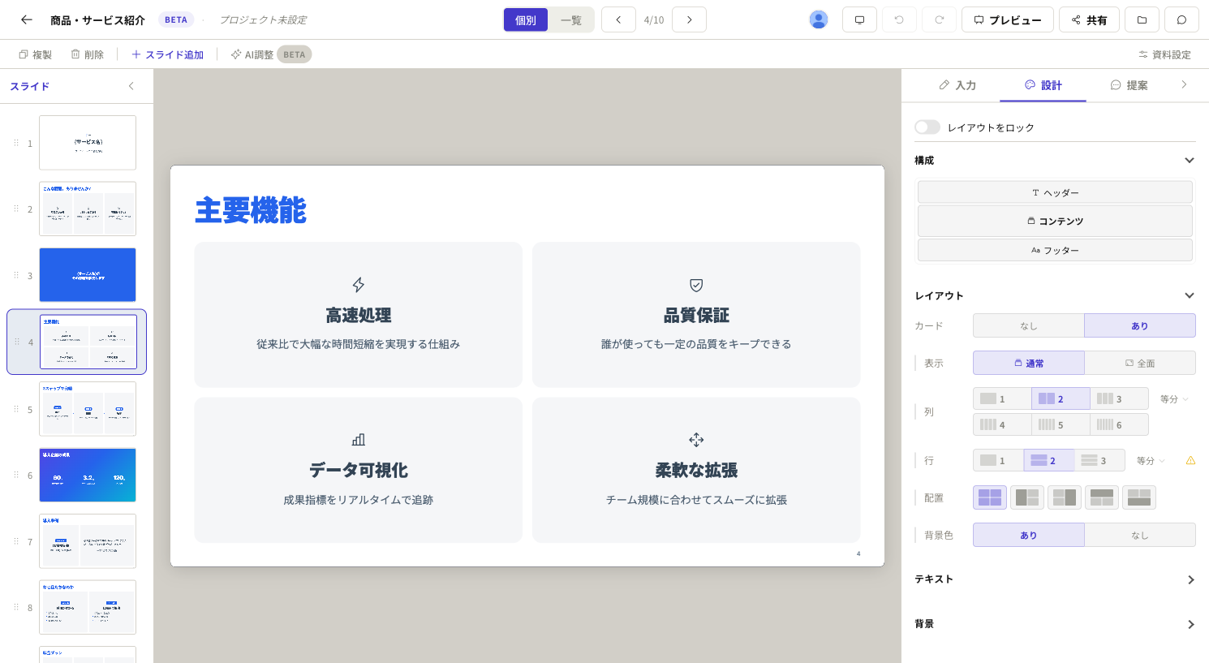Viewport: 1209px width, 663px height.
Task: Select slide 2 thumbnail
Action: [88, 209]
